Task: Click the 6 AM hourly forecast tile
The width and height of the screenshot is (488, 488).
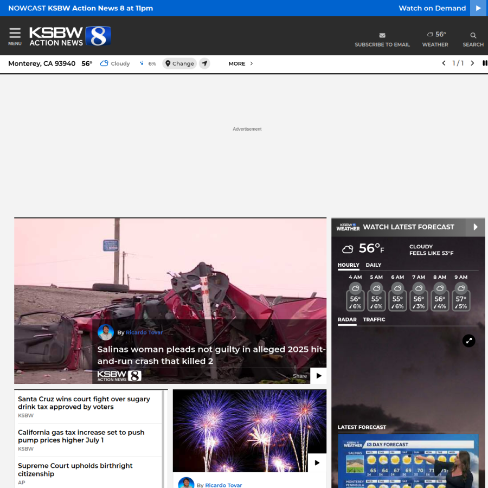Action: coord(397,293)
